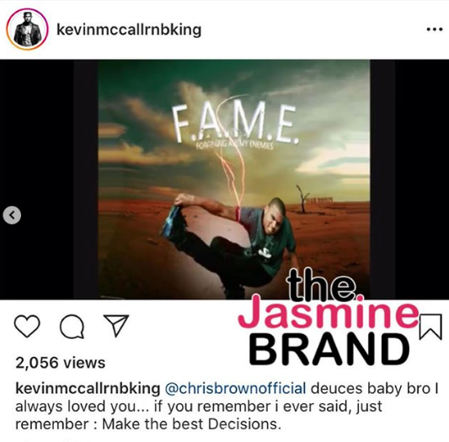Tap the F.A.M.E. album cover video

pos(233,180)
